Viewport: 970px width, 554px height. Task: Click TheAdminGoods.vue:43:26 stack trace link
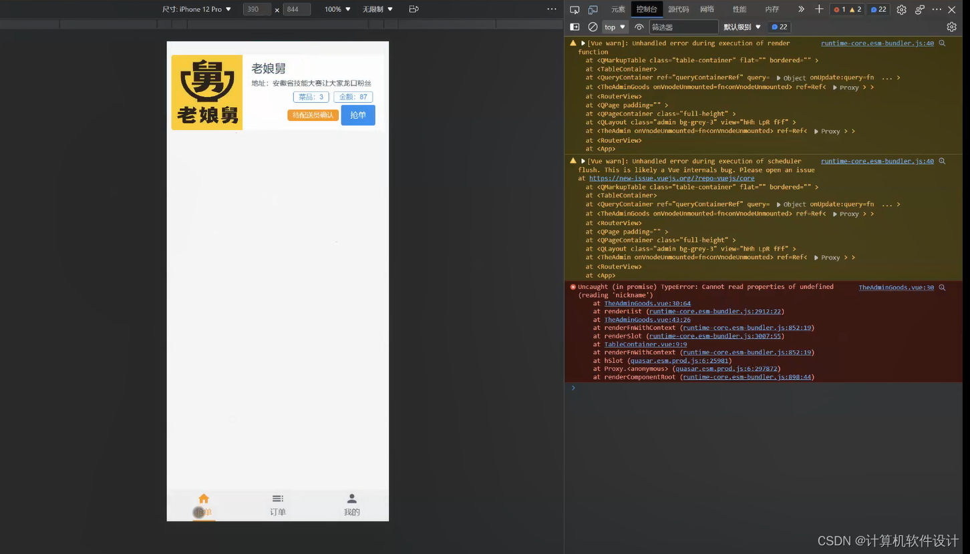click(x=647, y=320)
